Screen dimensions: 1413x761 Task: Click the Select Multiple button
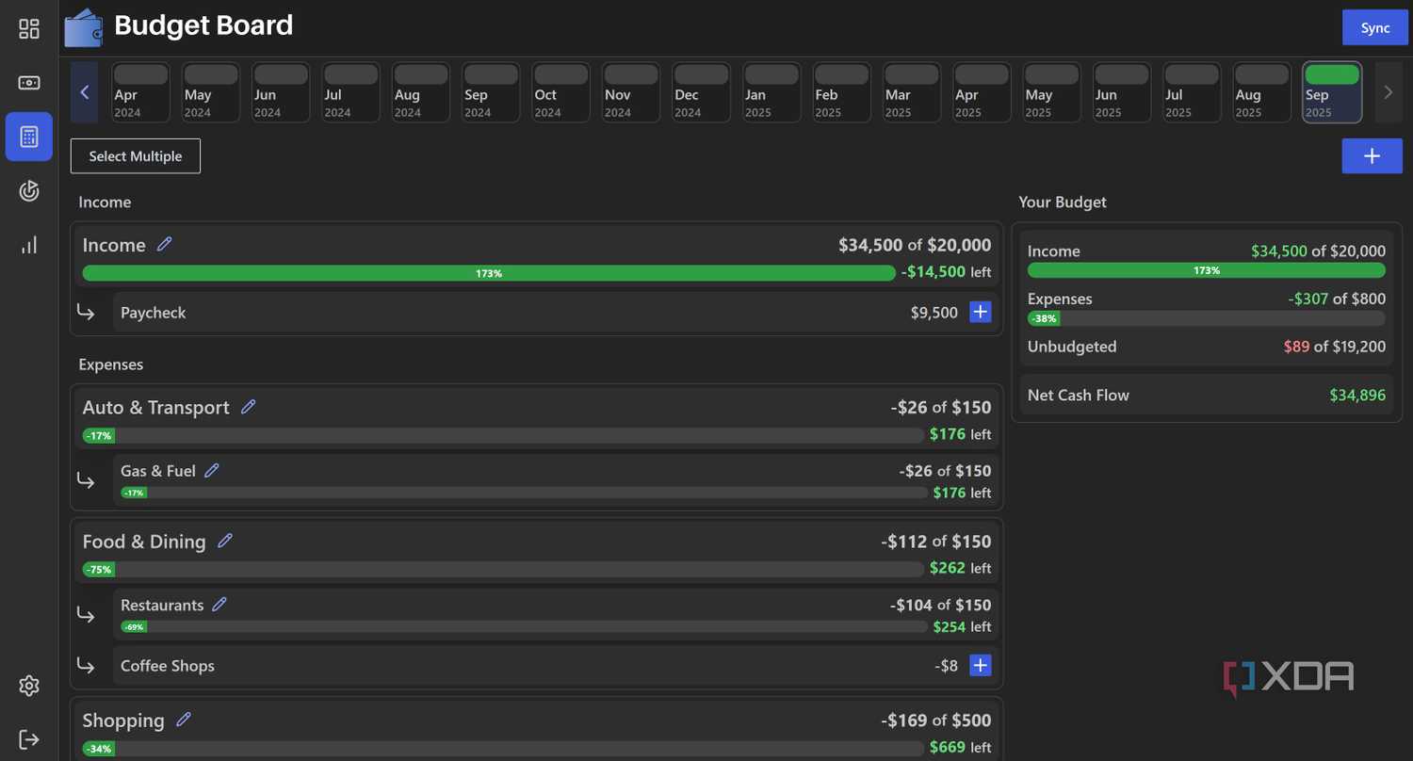136,156
